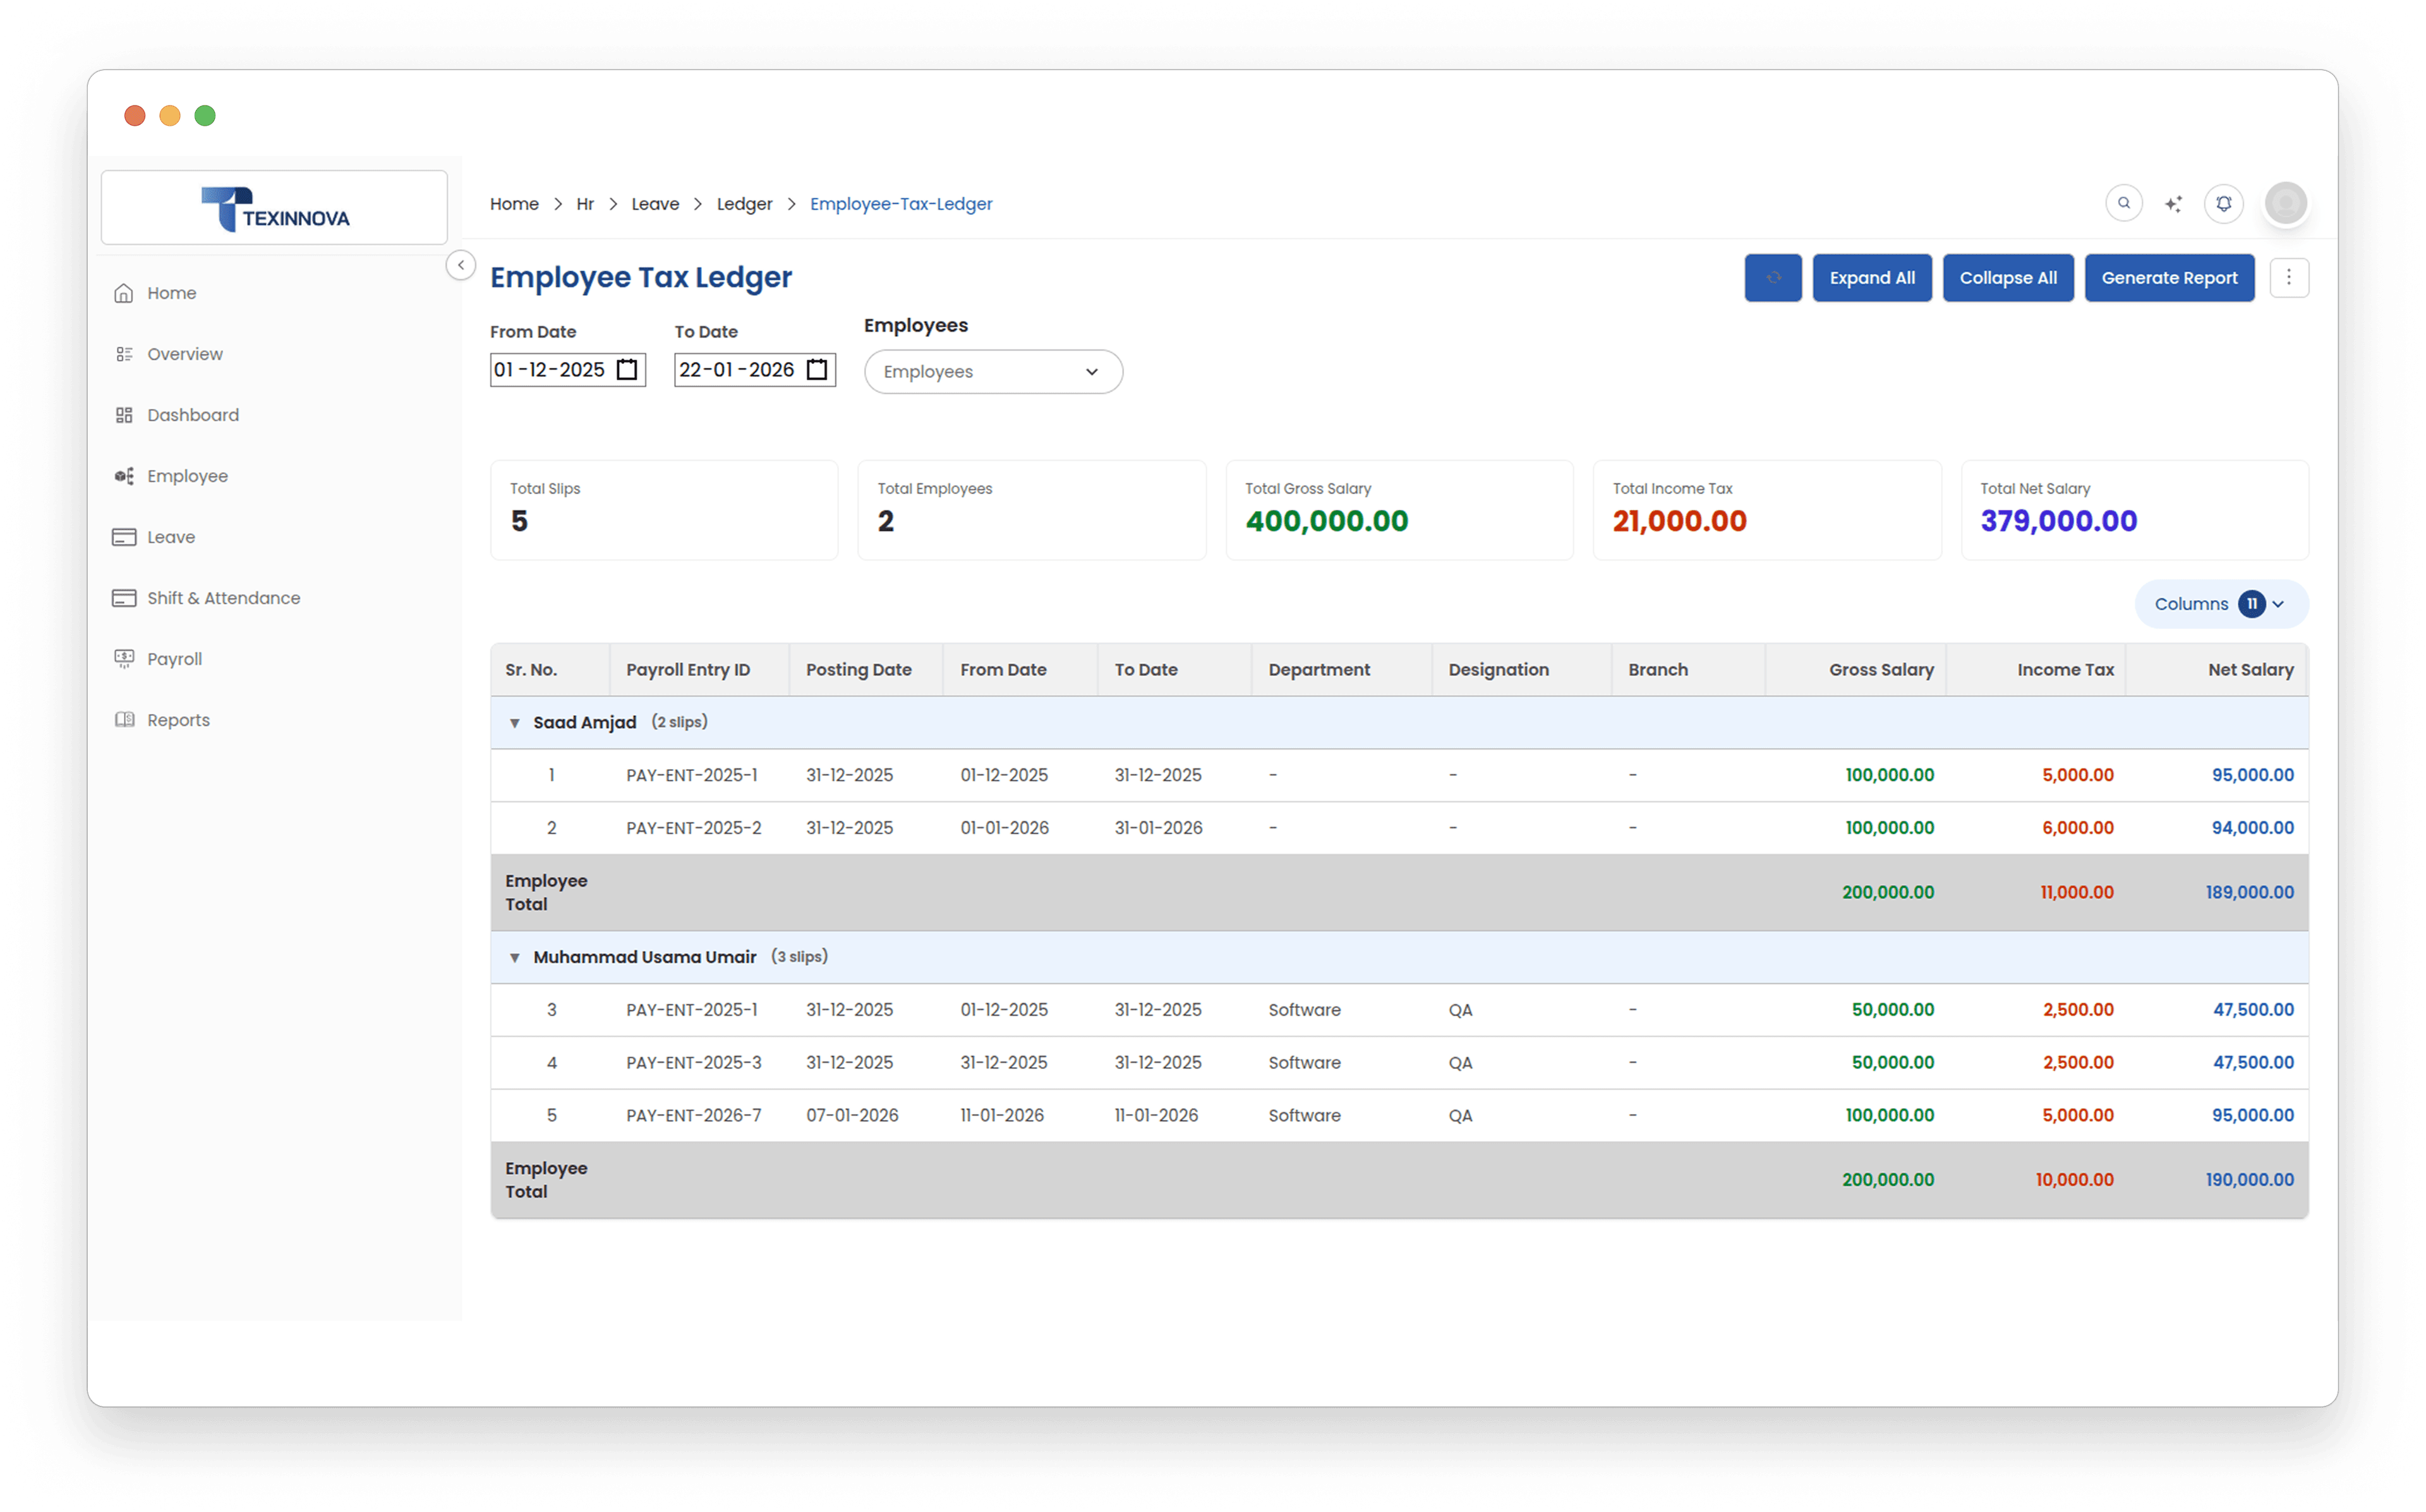Image resolution: width=2426 pixels, height=1512 pixels.
Task: Click the user avatar in the top bar
Action: (x=2286, y=203)
